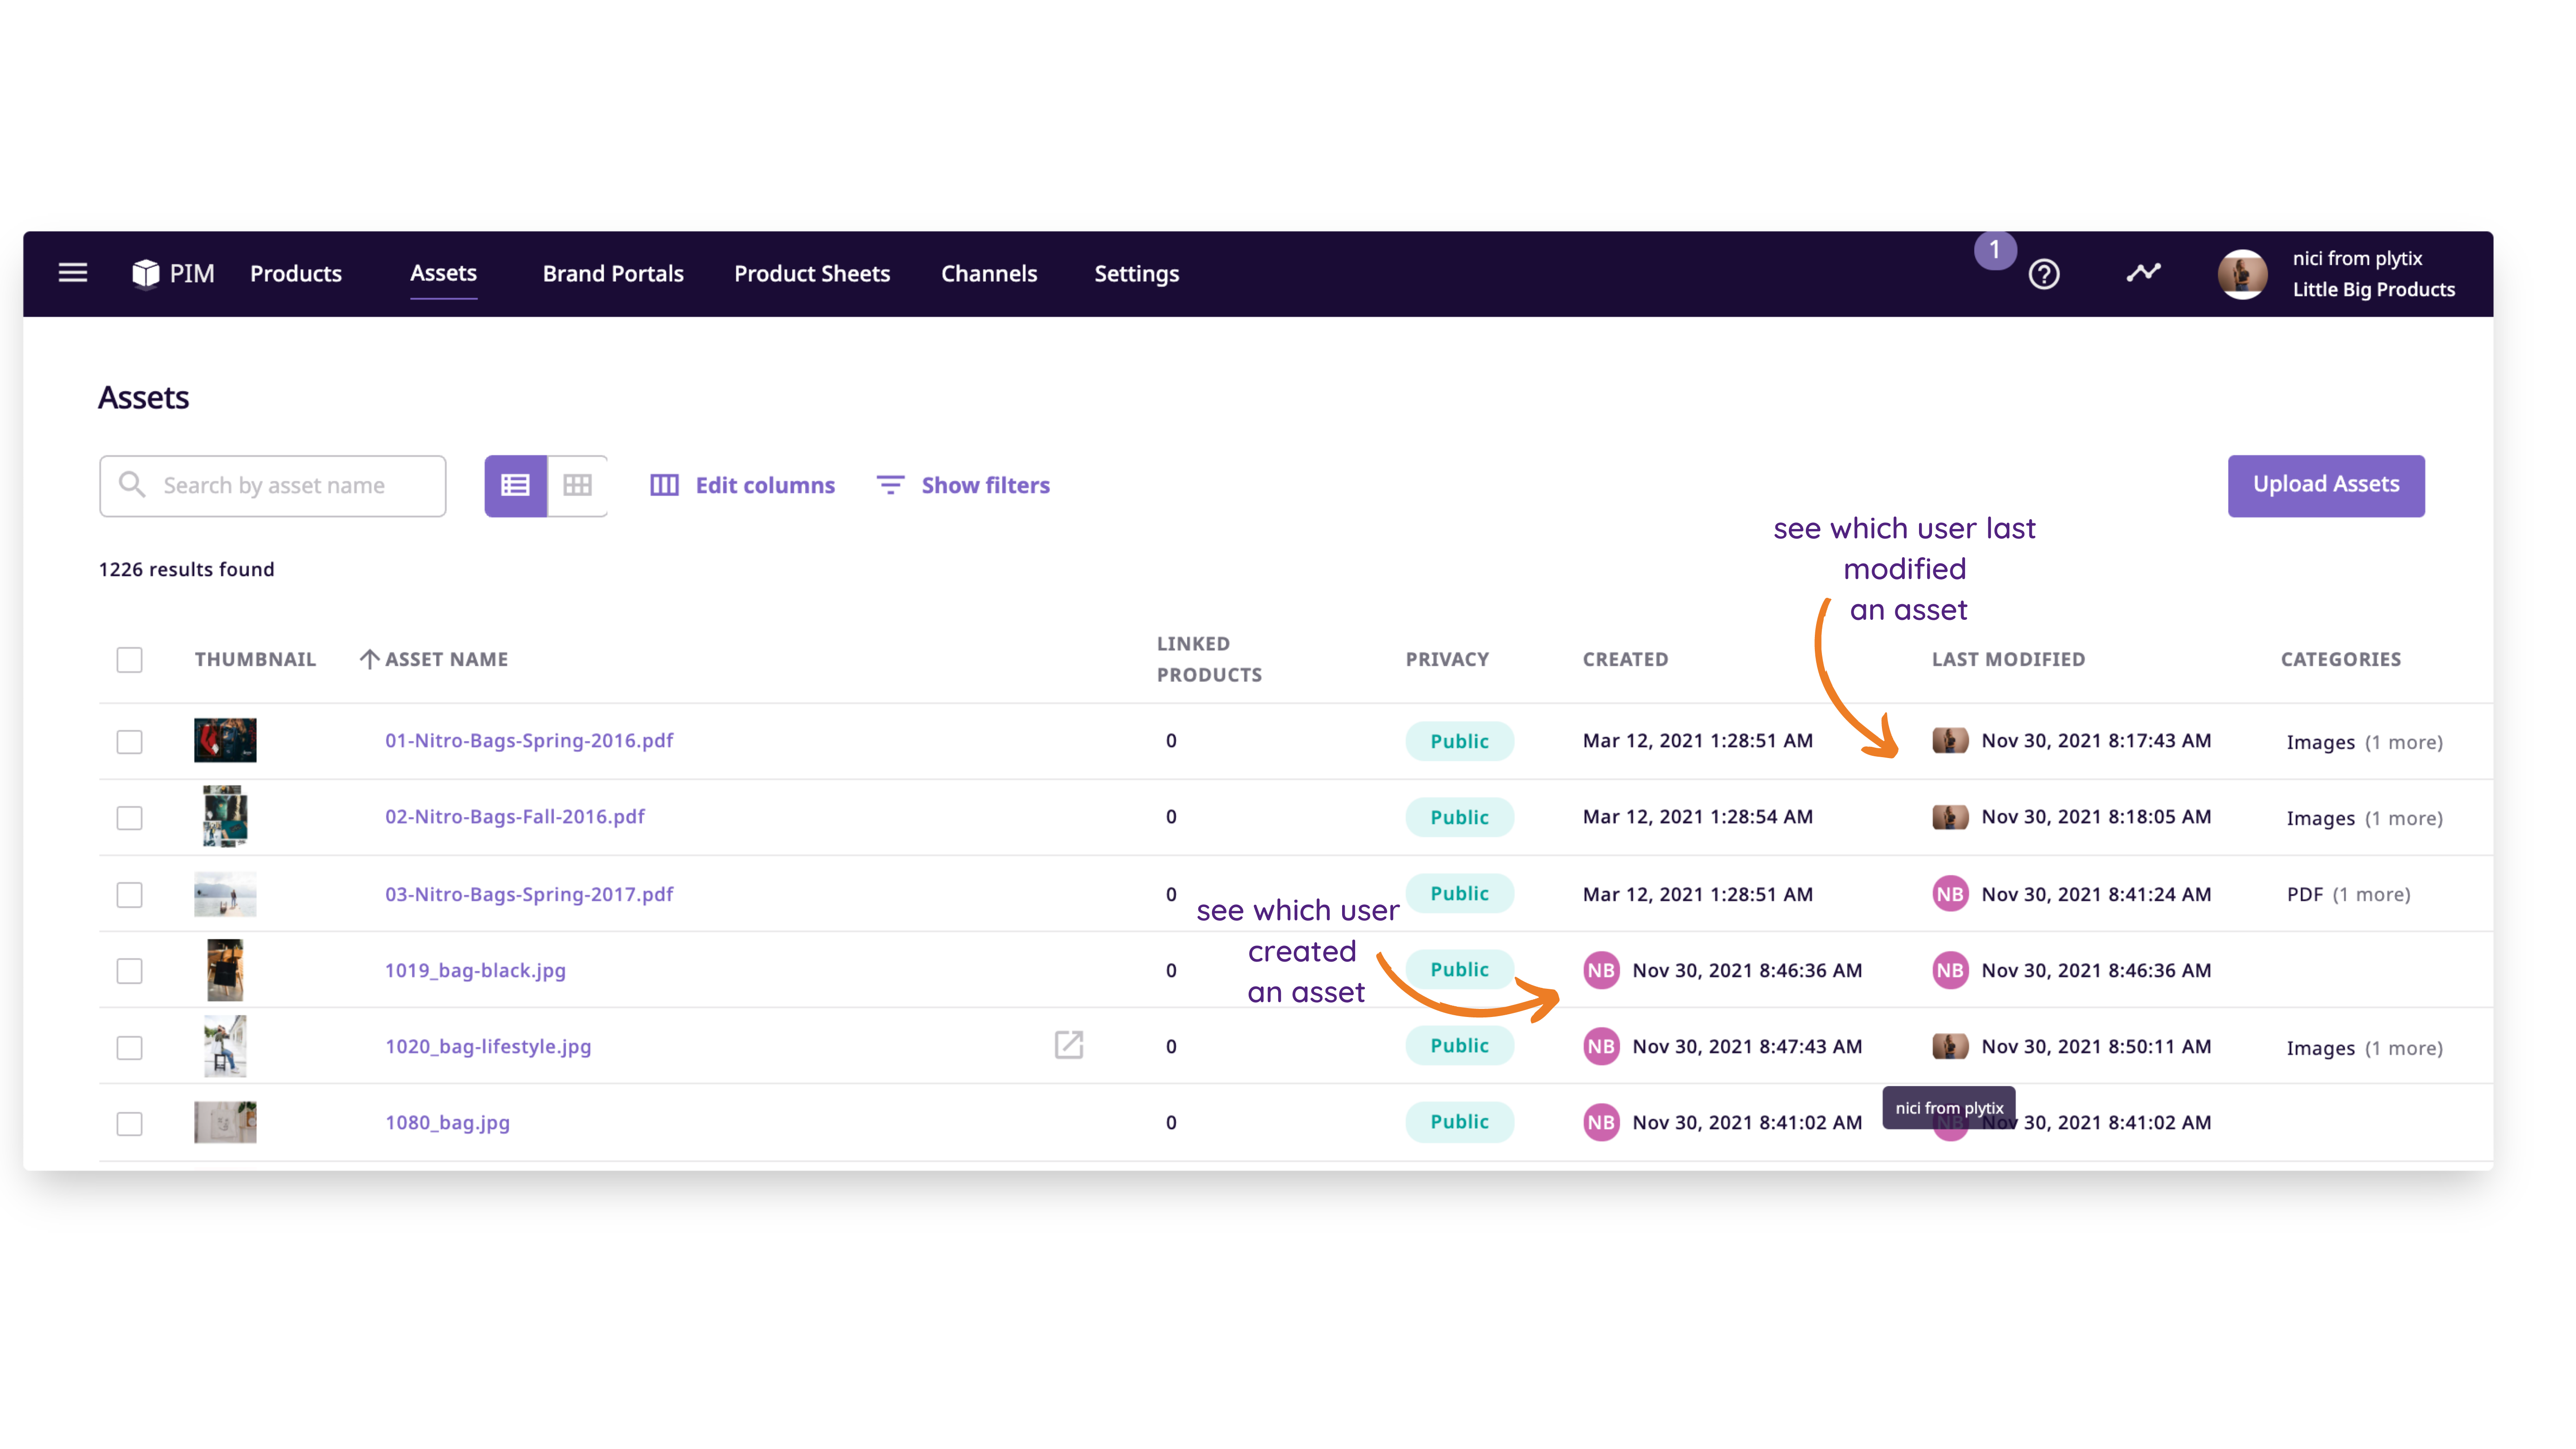Select checkbox for 1020_bag-lifestyle.jpg
This screenshot has height=1449, width=2576.
tap(129, 1048)
